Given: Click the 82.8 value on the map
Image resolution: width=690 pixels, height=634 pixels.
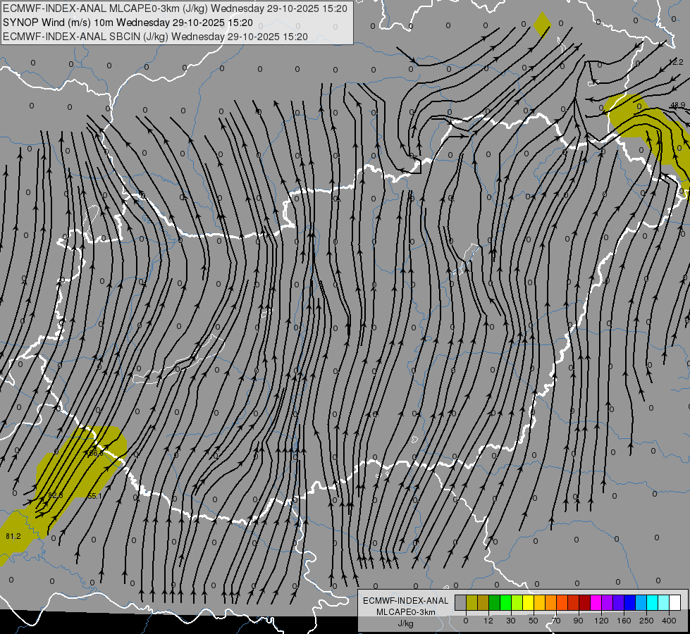Looking at the screenshot, I should point(56,495).
